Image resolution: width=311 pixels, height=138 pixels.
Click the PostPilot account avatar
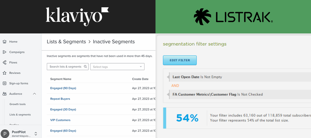click(x=5, y=134)
